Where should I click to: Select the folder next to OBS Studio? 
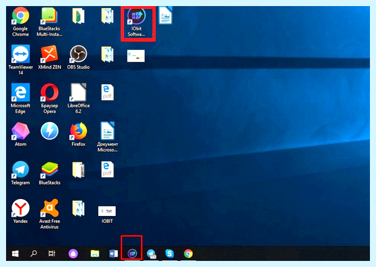(x=107, y=55)
